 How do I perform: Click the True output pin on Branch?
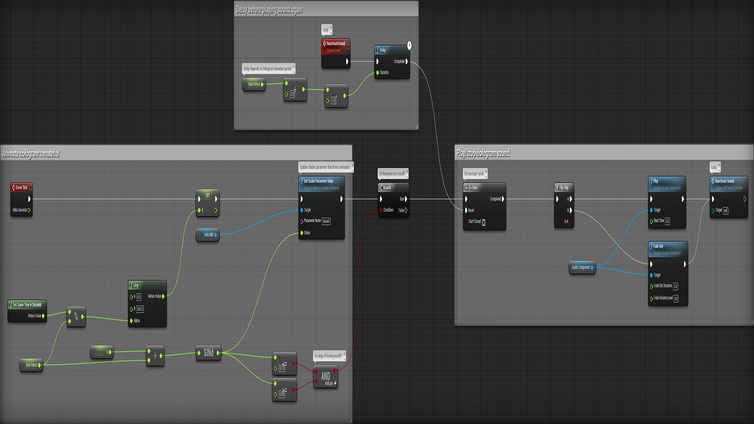[x=406, y=199]
